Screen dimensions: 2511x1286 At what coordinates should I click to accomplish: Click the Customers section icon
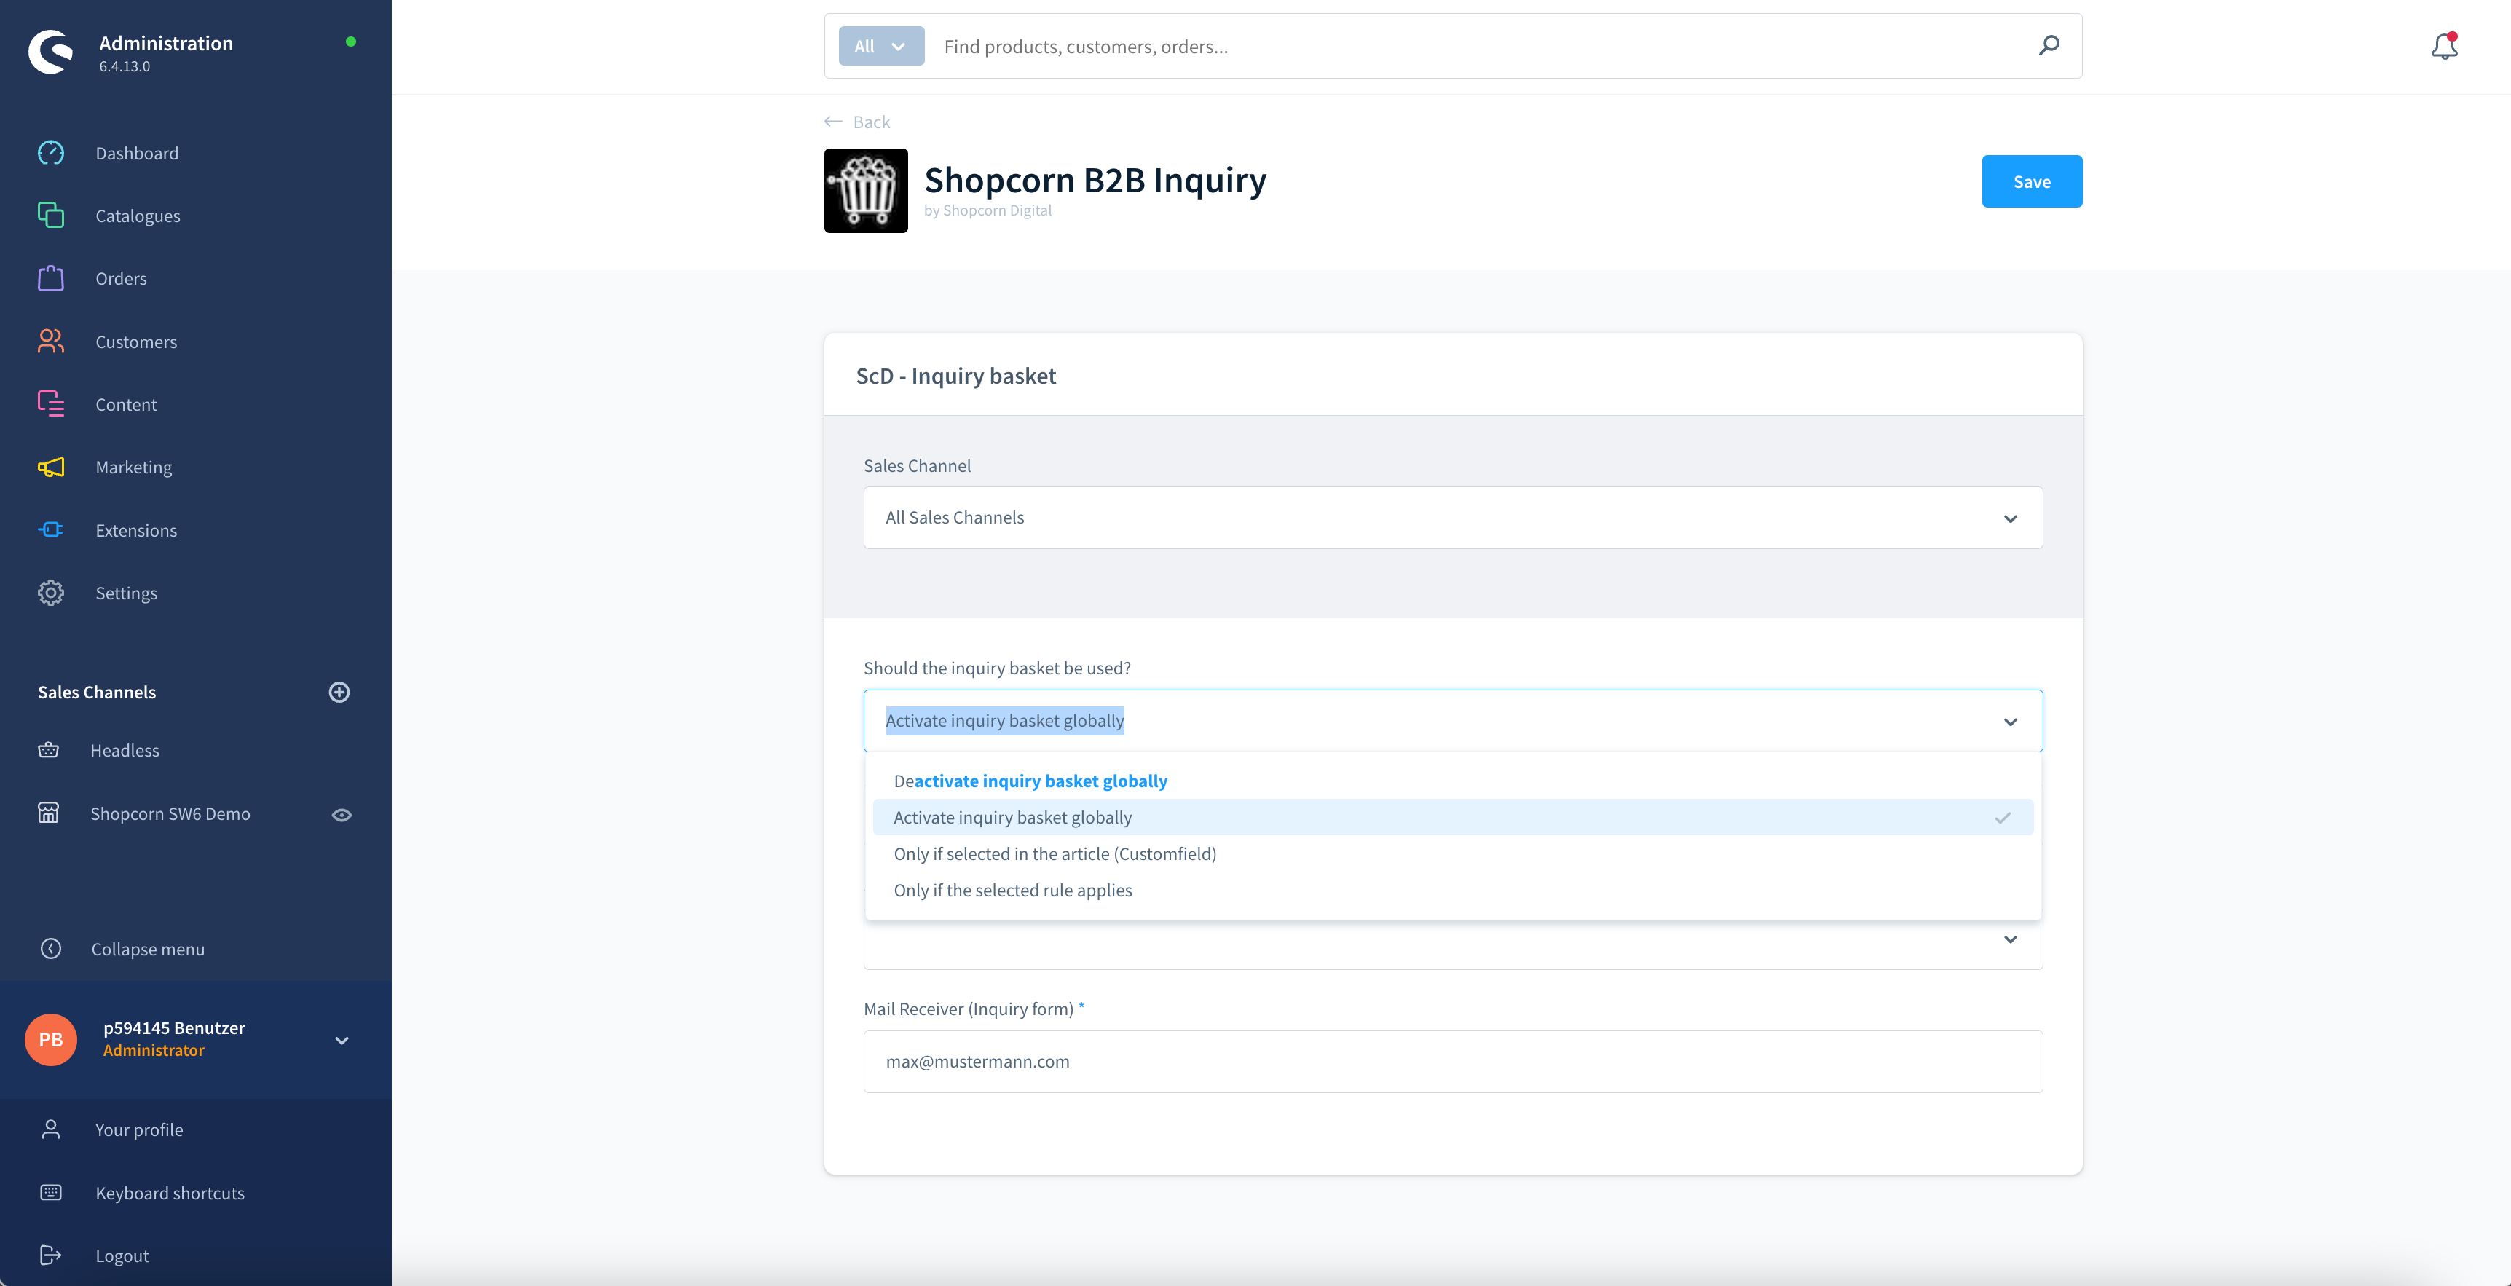pyautogui.click(x=51, y=342)
